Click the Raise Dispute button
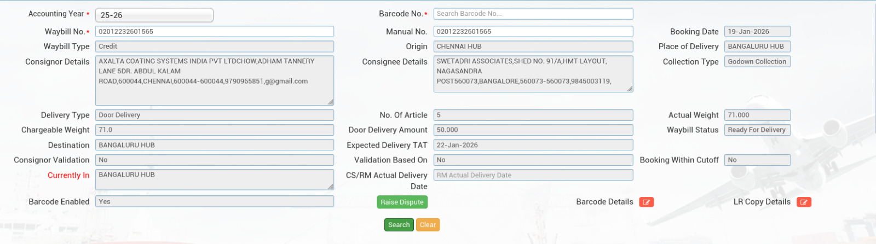This screenshot has height=244, width=876. click(x=402, y=202)
